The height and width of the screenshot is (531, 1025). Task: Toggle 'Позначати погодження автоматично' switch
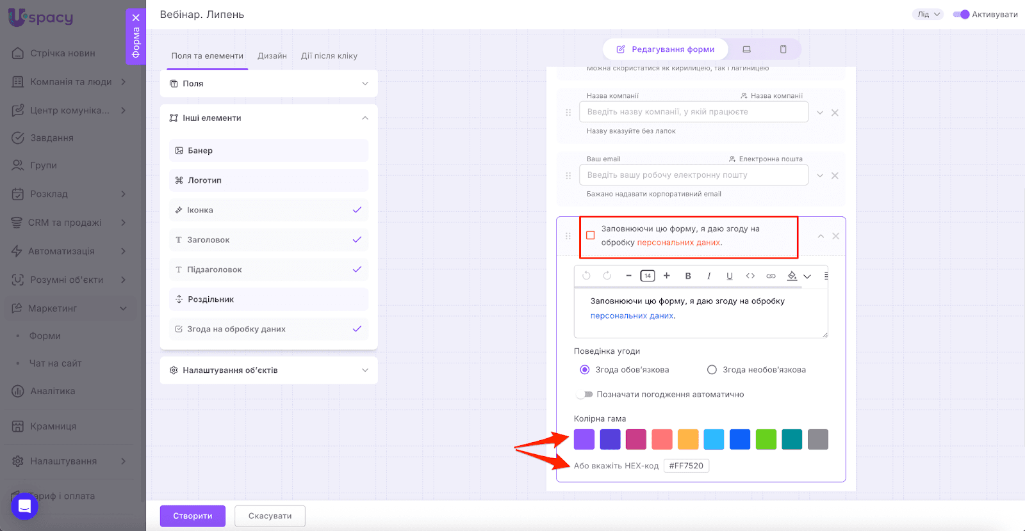point(584,395)
